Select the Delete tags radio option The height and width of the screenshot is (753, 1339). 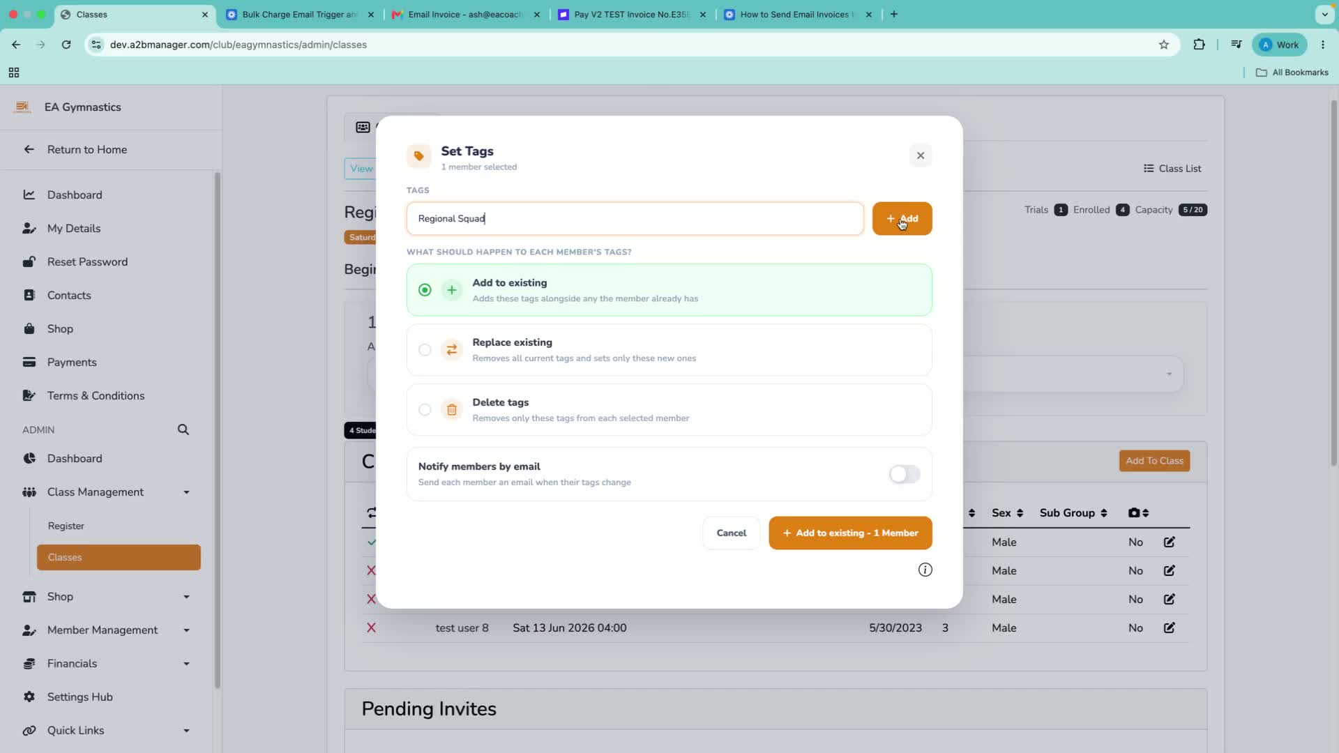pyautogui.click(x=425, y=410)
